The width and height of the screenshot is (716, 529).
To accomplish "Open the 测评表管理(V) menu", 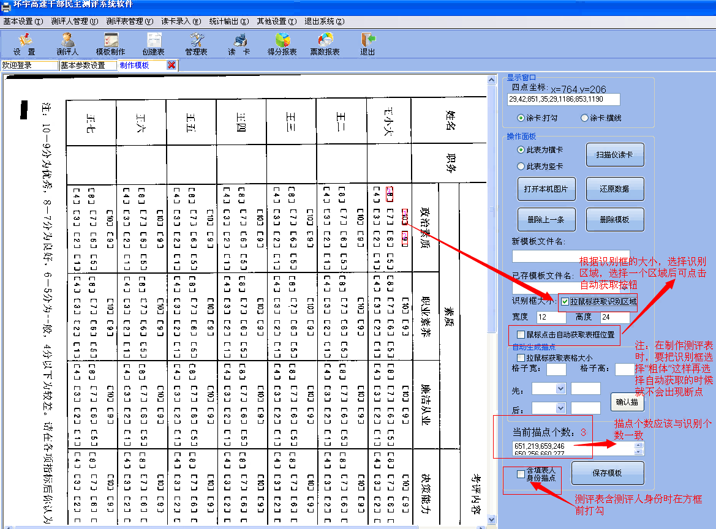I will [x=130, y=21].
